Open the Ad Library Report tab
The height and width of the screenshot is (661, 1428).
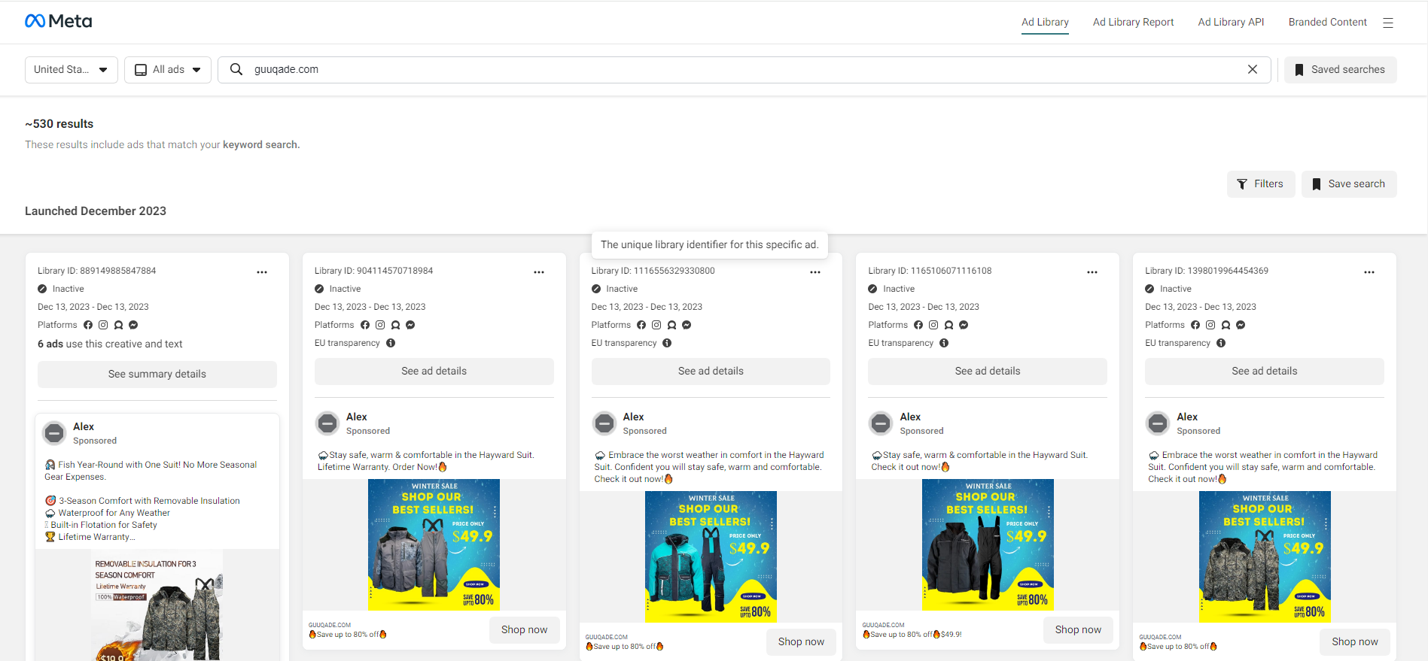(1133, 22)
